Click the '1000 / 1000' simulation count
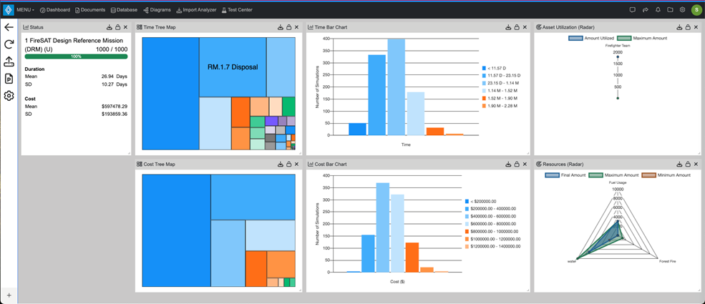The height and width of the screenshot is (304, 705). pos(112,49)
